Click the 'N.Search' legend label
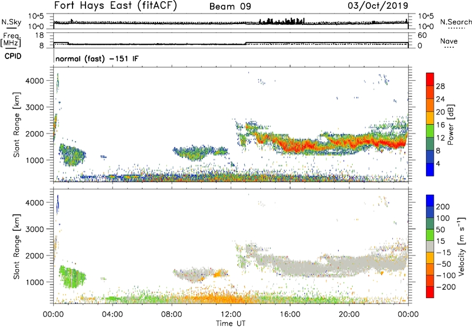 [455, 22]
